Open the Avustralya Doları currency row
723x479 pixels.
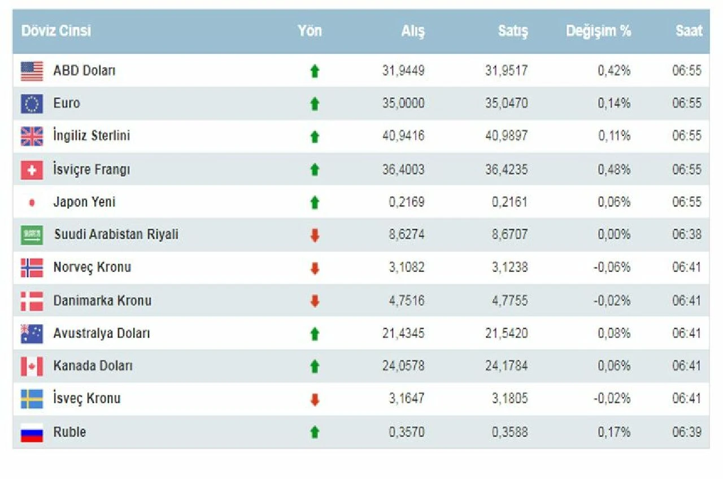tap(226, 333)
